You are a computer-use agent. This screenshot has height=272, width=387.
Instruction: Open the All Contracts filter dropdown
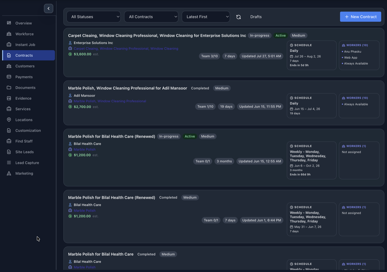pyautogui.click(x=151, y=17)
